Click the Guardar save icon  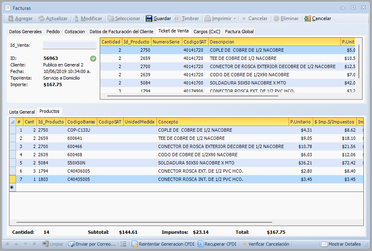[149, 18]
